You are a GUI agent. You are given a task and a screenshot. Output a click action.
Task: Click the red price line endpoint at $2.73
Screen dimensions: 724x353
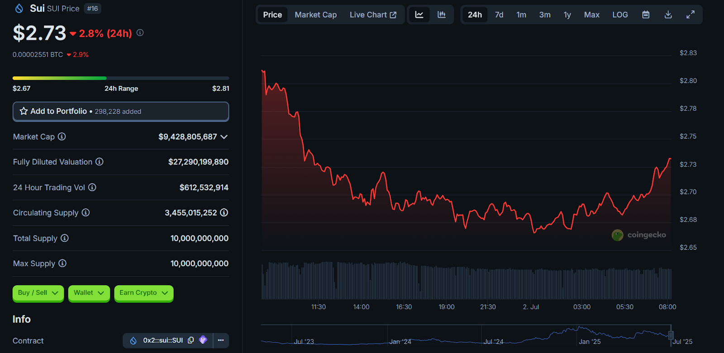coord(670,159)
